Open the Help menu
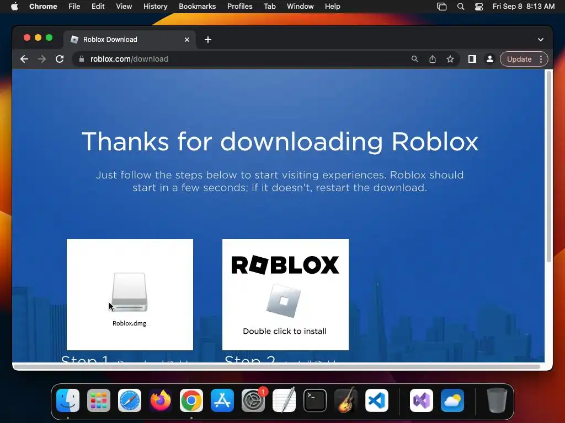The width and height of the screenshot is (565, 423). pos(332,7)
